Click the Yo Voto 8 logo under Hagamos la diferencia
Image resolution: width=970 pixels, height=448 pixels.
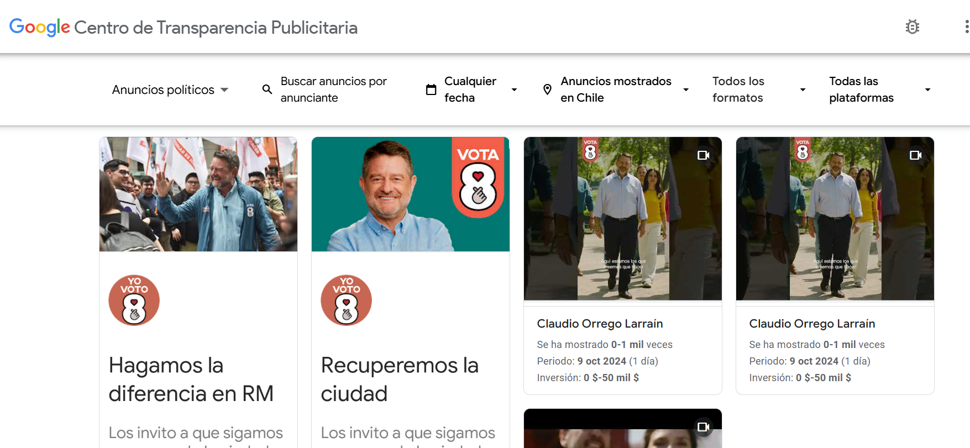tap(134, 301)
